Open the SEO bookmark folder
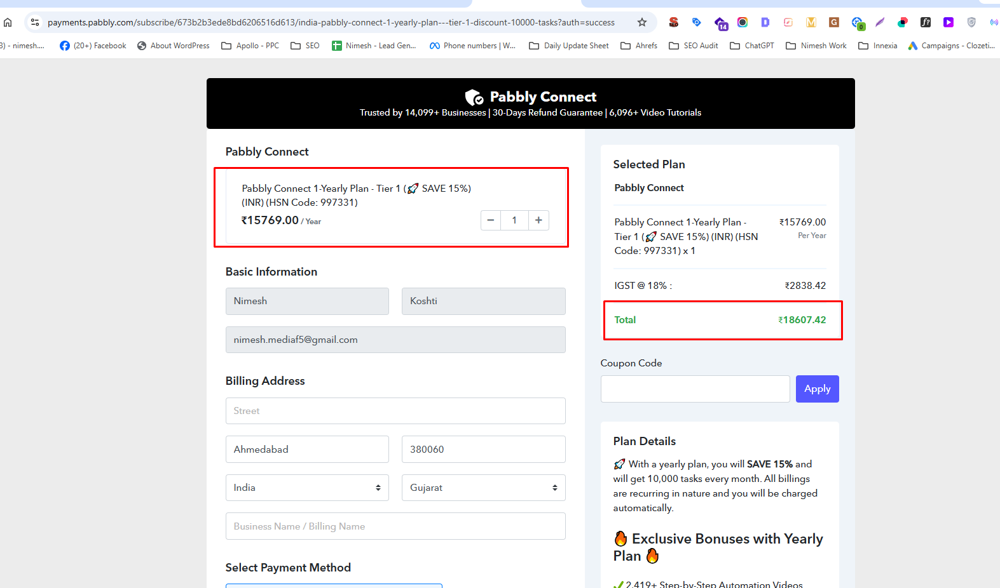Viewport: 1000px width, 588px height. point(305,46)
